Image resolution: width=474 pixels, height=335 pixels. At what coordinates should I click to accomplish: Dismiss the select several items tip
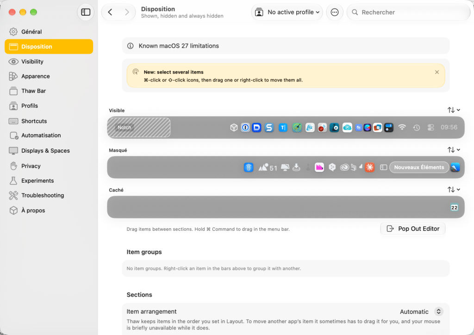tap(437, 72)
